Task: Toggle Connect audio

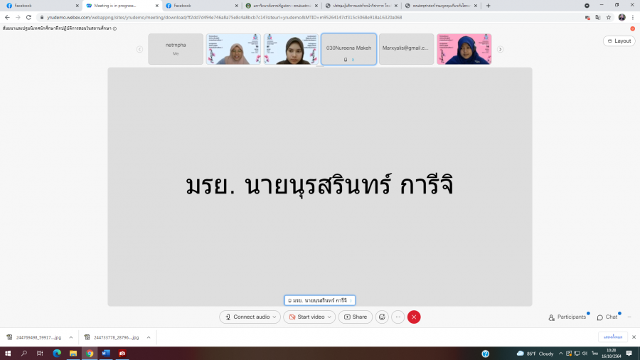Action: click(x=247, y=317)
